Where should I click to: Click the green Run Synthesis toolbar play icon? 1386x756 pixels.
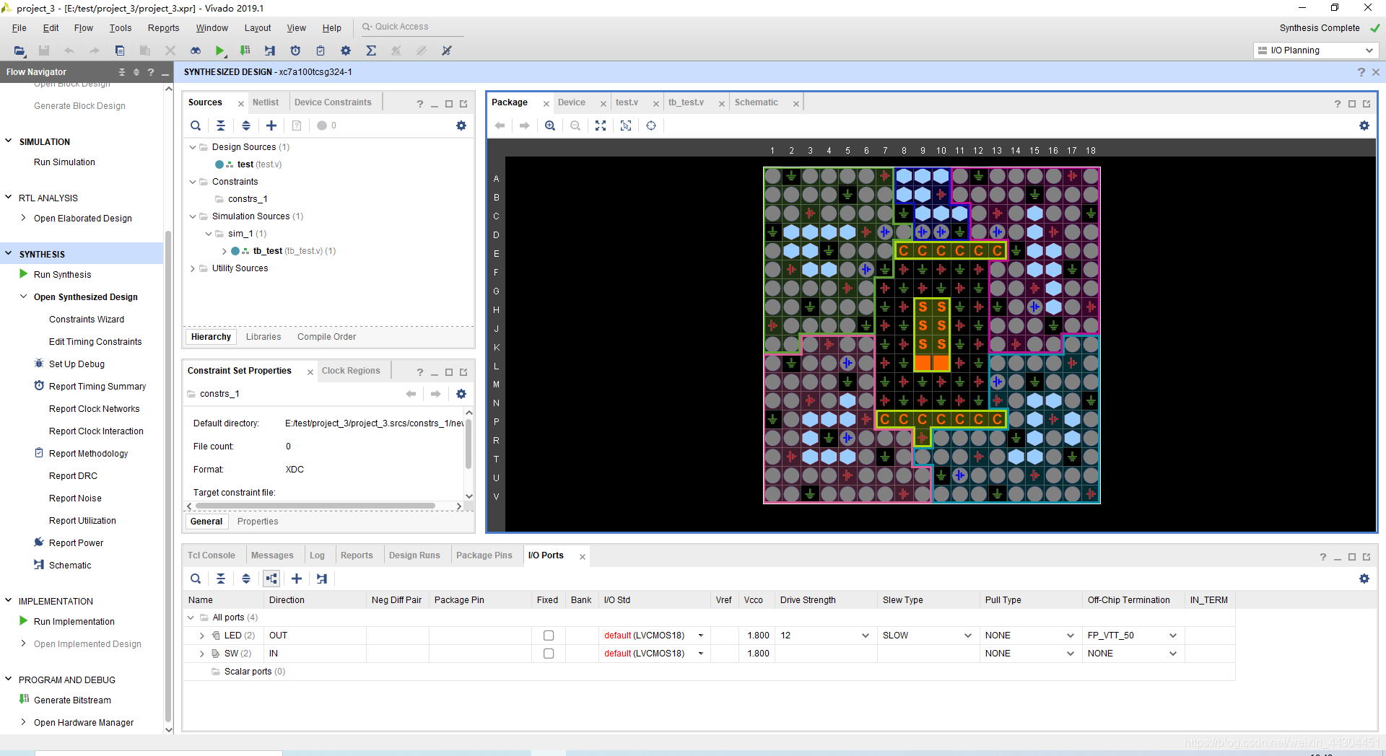pos(219,50)
